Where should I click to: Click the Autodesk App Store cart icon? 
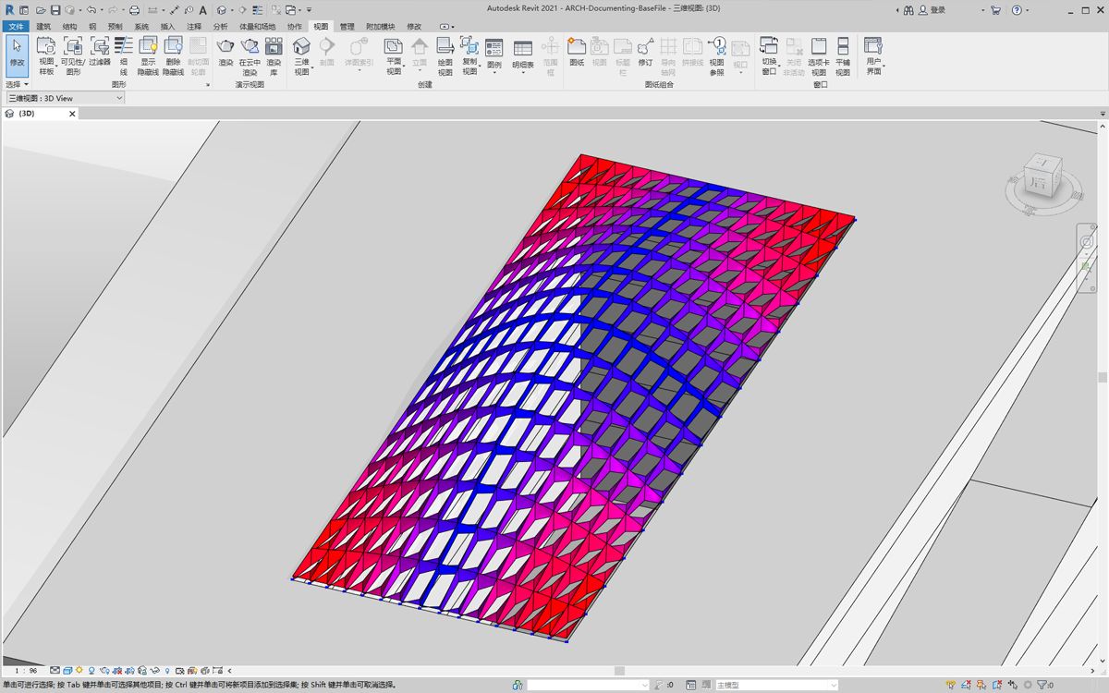click(x=995, y=9)
